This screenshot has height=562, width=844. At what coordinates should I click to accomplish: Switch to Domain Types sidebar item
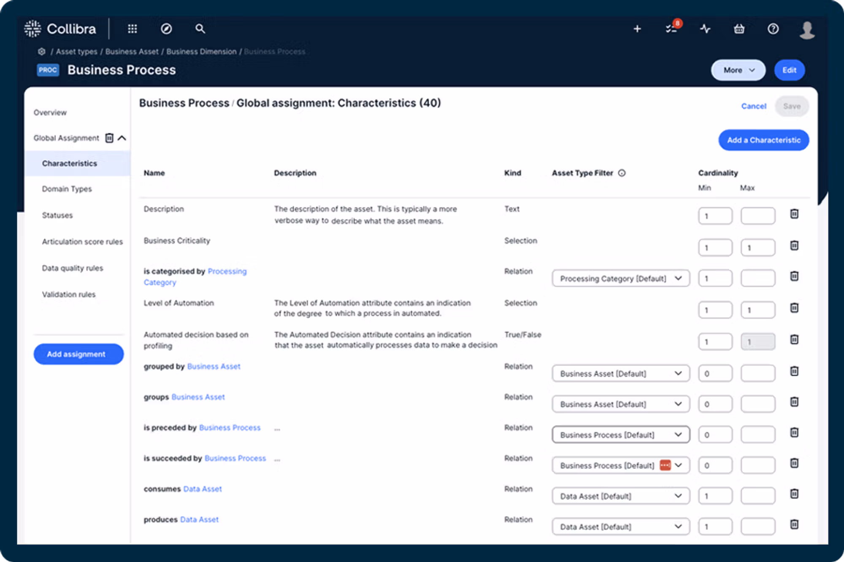67,189
